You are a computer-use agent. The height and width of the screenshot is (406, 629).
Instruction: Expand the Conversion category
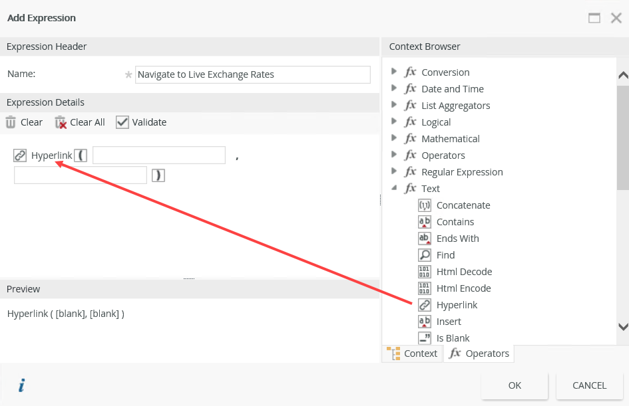[394, 72]
